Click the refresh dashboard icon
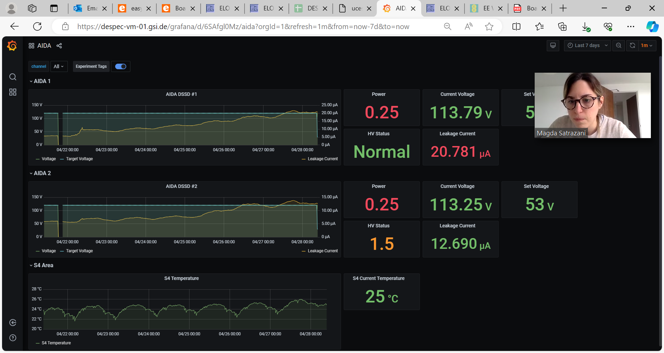 [x=632, y=45]
